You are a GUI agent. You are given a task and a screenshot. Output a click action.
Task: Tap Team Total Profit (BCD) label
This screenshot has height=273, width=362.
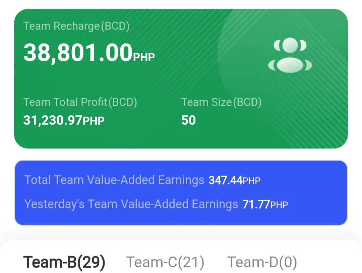(80, 102)
